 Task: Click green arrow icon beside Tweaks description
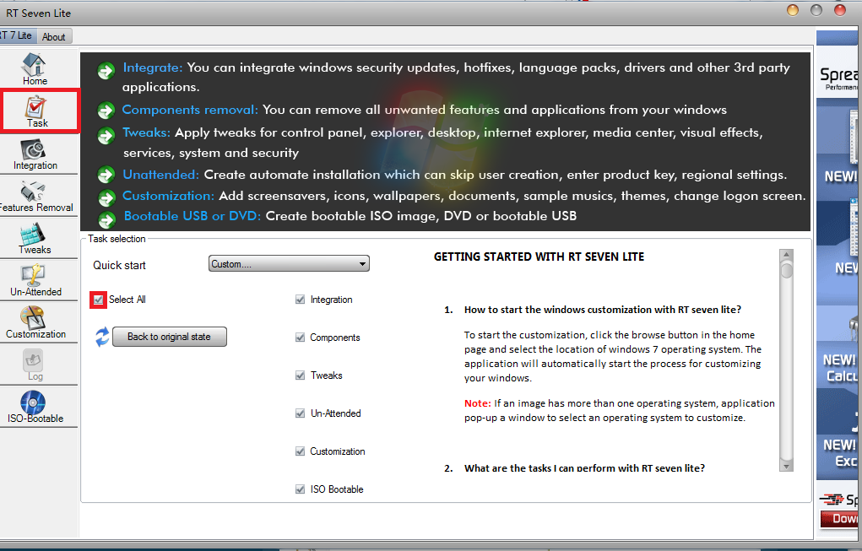(106, 135)
